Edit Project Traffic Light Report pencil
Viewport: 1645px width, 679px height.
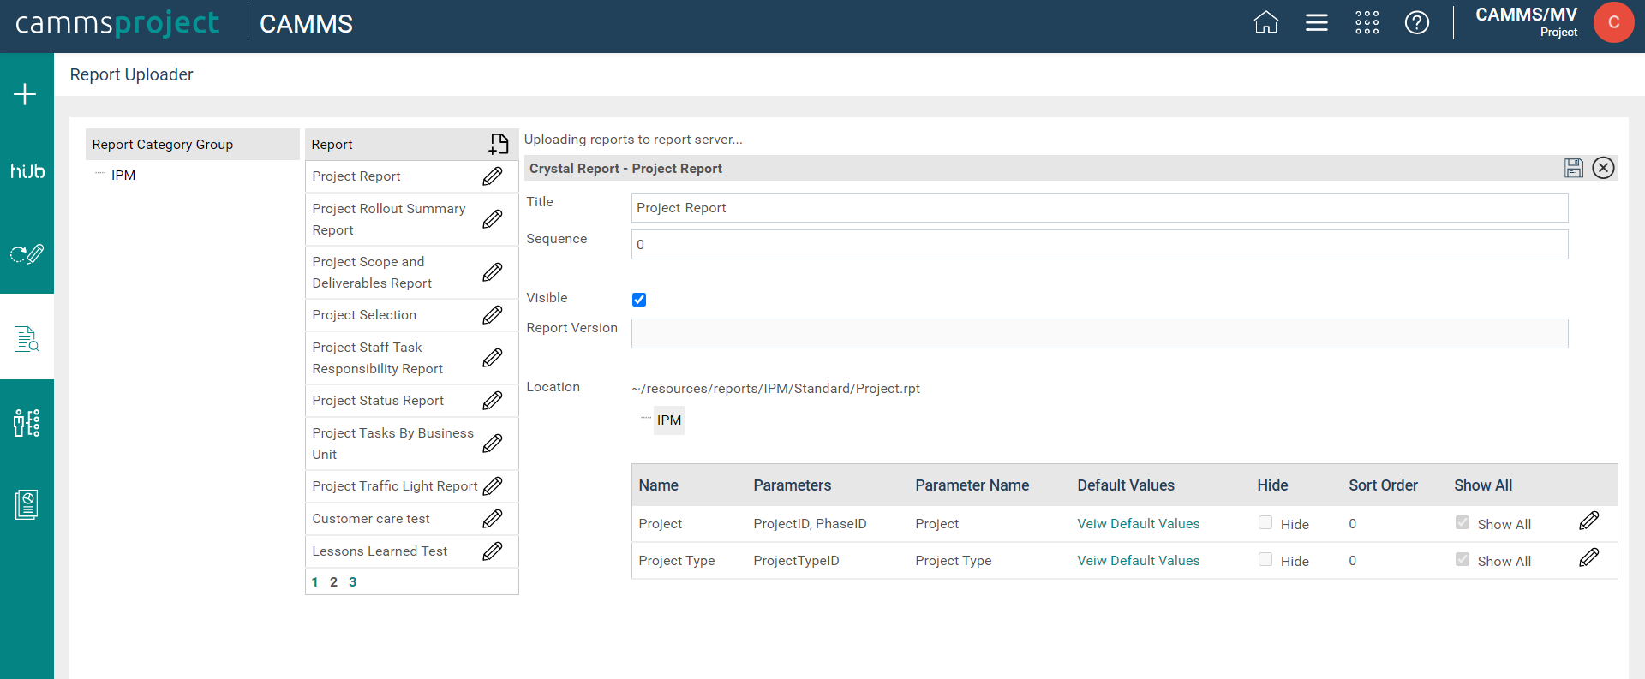(x=493, y=486)
